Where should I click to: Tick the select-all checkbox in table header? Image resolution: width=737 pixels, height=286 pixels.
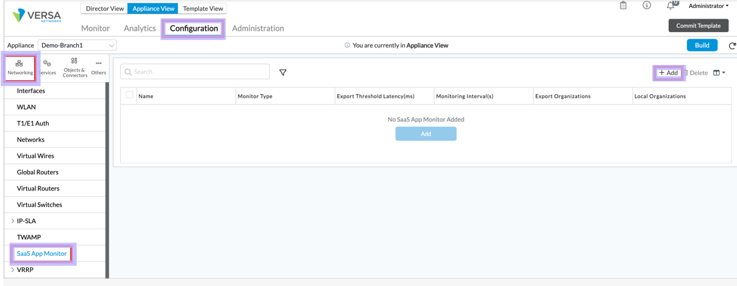click(x=129, y=96)
